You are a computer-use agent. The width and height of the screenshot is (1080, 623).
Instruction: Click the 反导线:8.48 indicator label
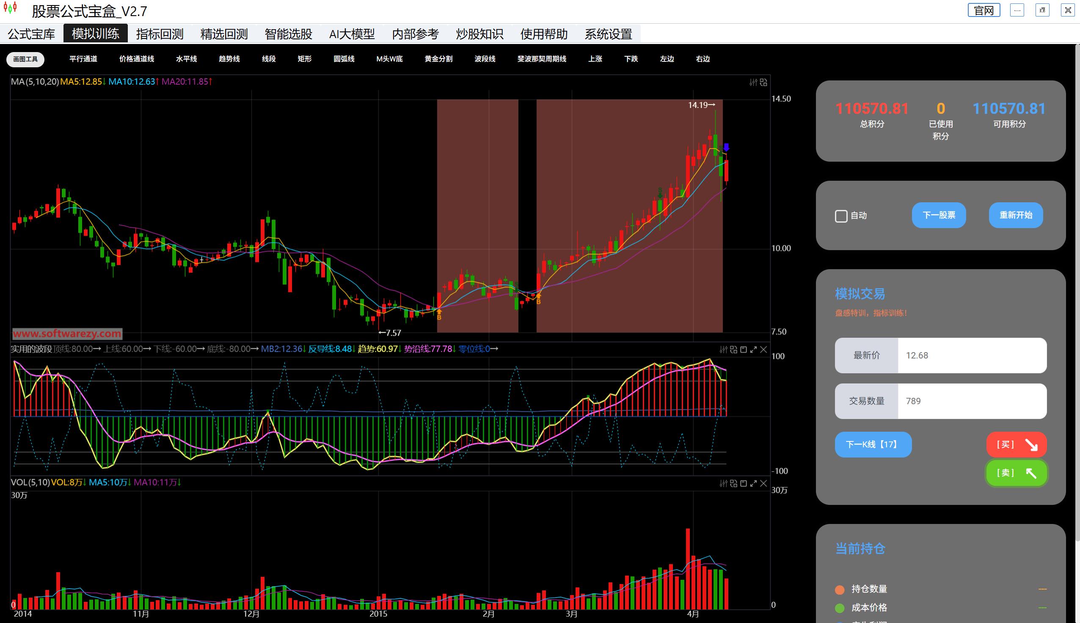331,349
